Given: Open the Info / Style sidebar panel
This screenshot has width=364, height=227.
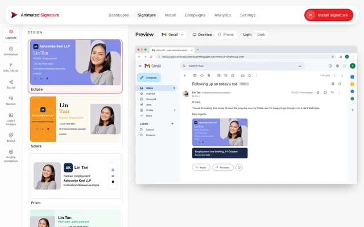Looking at the screenshot, I should coord(11,68).
